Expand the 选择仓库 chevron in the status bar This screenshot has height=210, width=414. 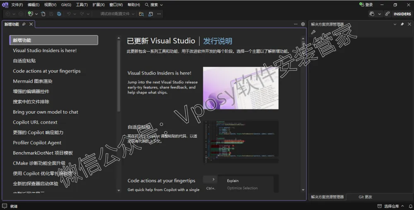(x=402, y=206)
